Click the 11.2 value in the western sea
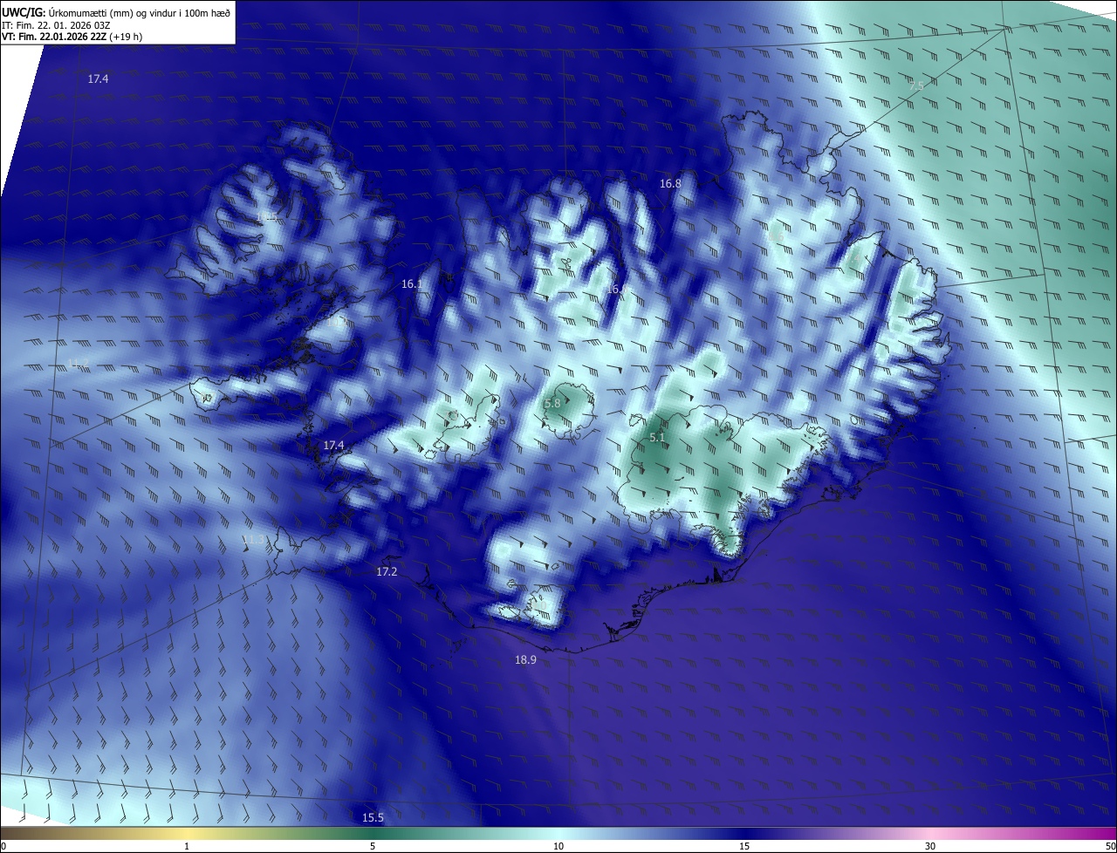This screenshot has width=1117, height=853. coord(79,363)
